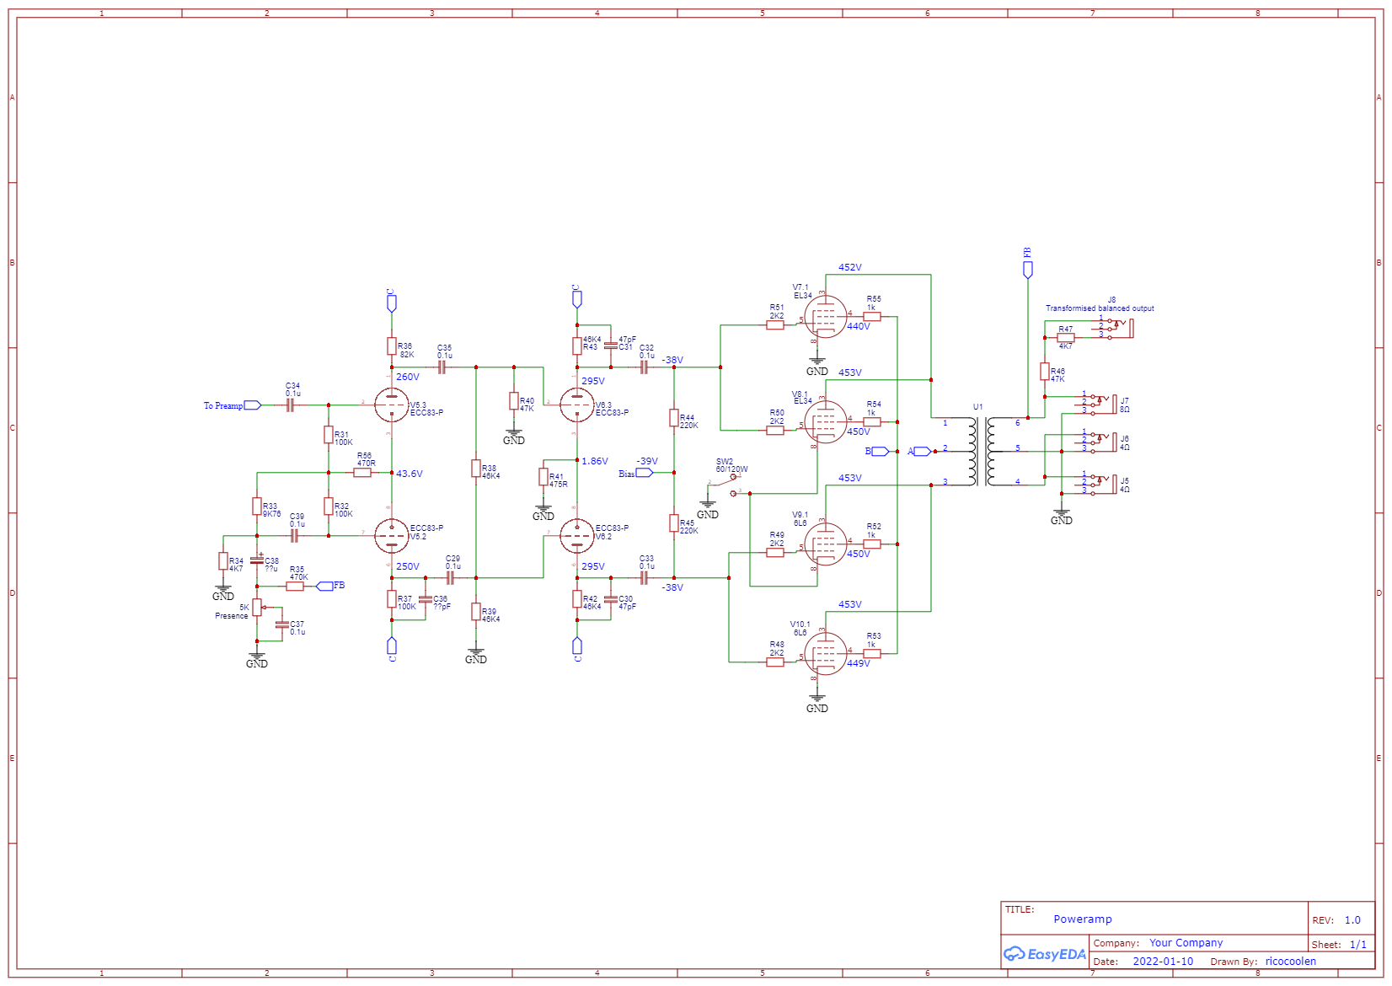
Task: Select the REV value 1.0
Action: 1352,920
